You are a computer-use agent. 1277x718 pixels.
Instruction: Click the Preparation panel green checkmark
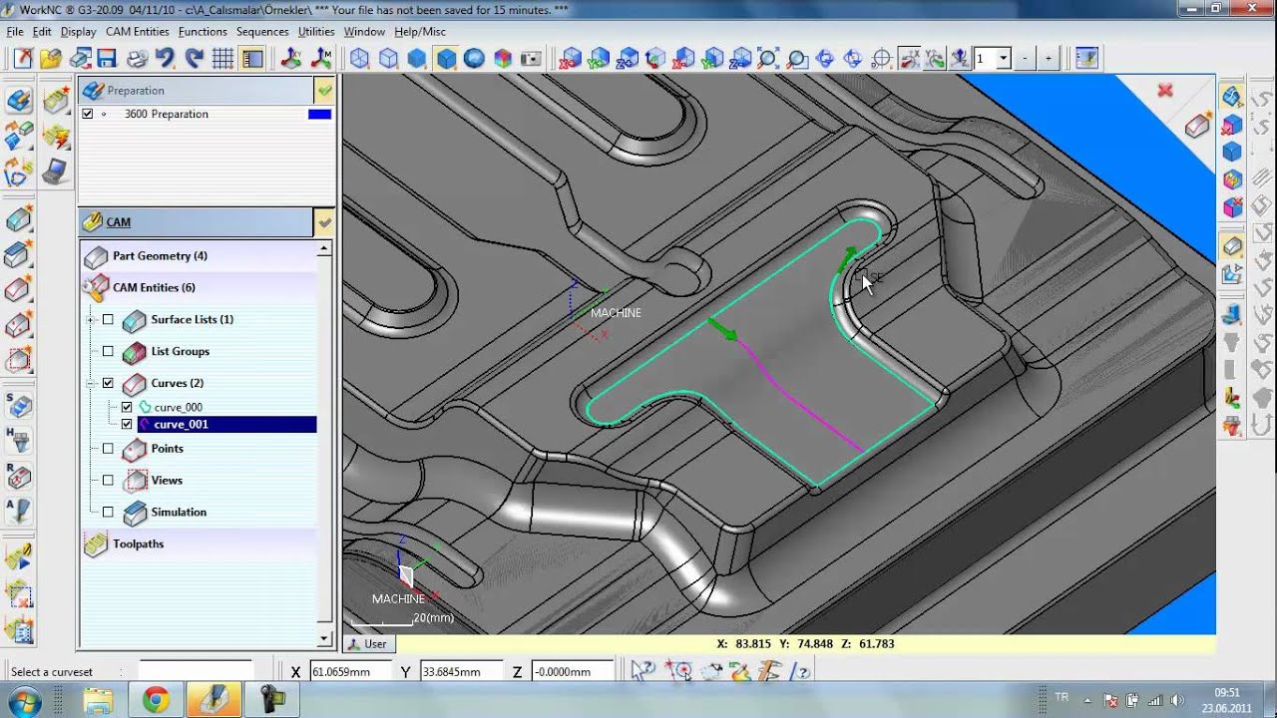[x=324, y=91]
